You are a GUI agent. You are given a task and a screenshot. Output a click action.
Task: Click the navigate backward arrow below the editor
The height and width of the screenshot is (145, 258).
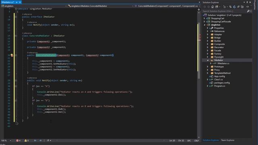click(x=35, y=141)
